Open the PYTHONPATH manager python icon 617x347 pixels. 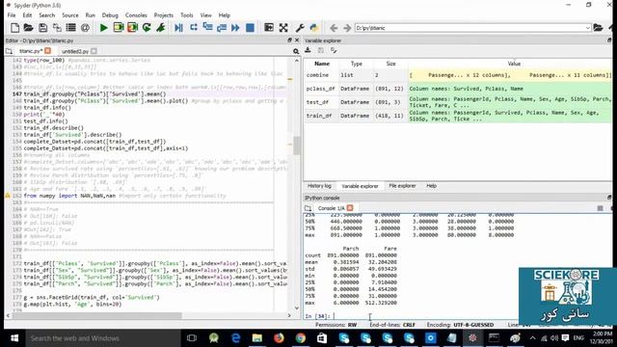(314, 28)
